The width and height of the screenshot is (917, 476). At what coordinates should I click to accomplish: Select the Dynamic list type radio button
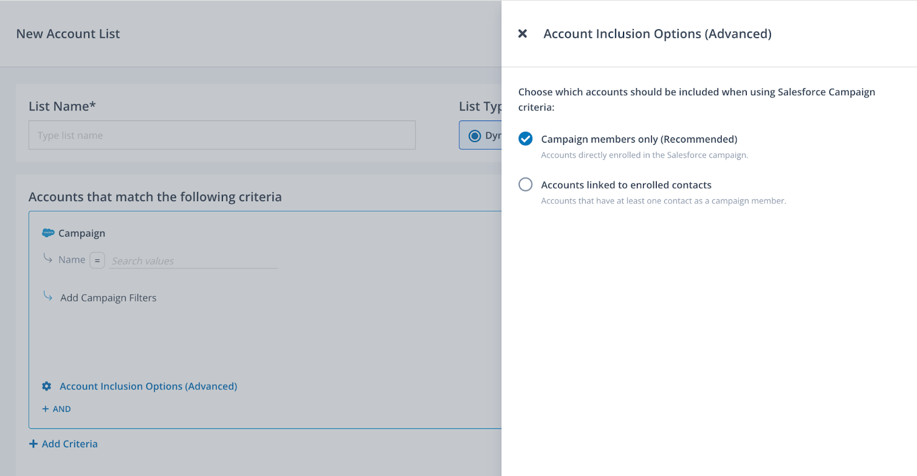[475, 136]
